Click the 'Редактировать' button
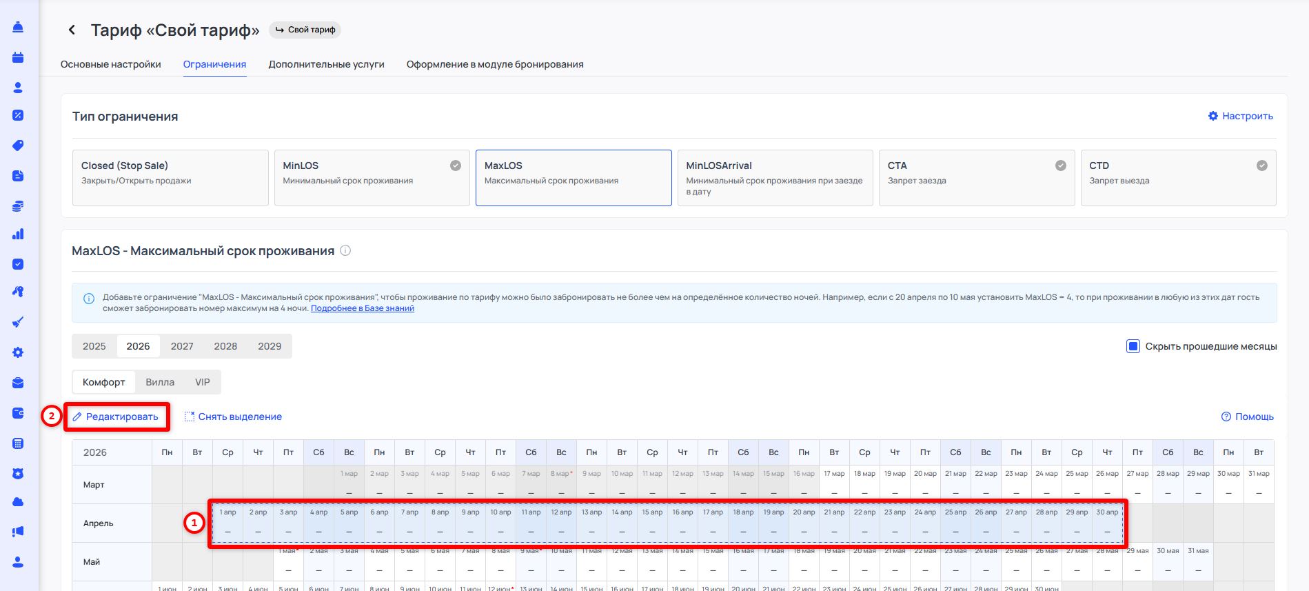This screenshot has height=591, width=1309. (x=116, y=417)
